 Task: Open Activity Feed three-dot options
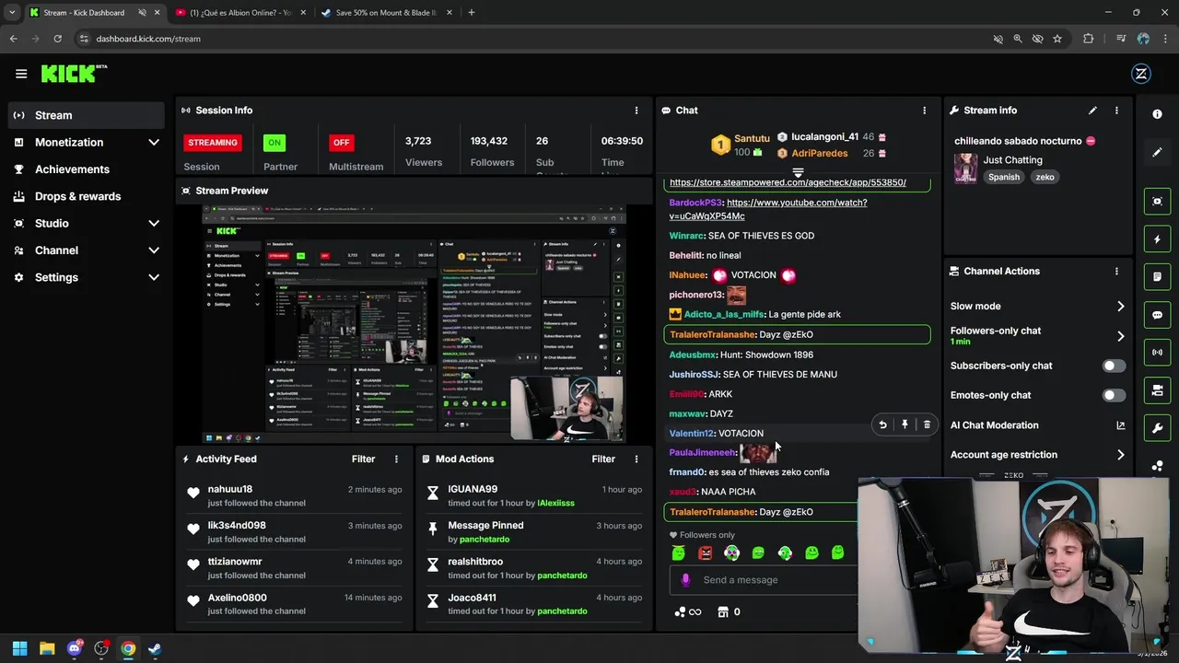click(x=396, y=459)
